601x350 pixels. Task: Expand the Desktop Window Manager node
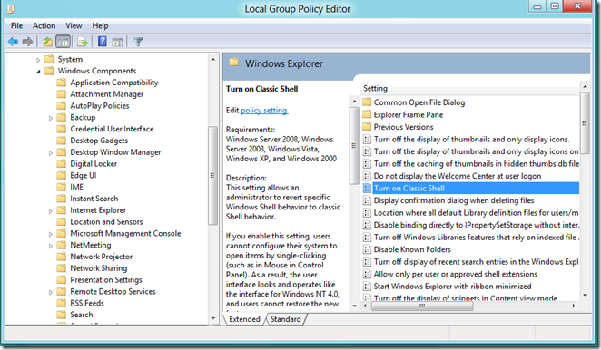[x=51, y=153]
